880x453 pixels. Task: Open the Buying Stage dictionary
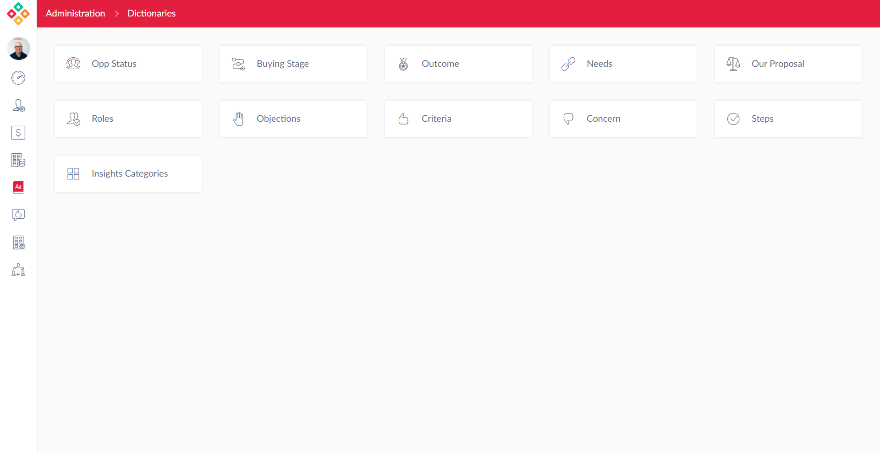pyautogui.click(x=293, y=64)
